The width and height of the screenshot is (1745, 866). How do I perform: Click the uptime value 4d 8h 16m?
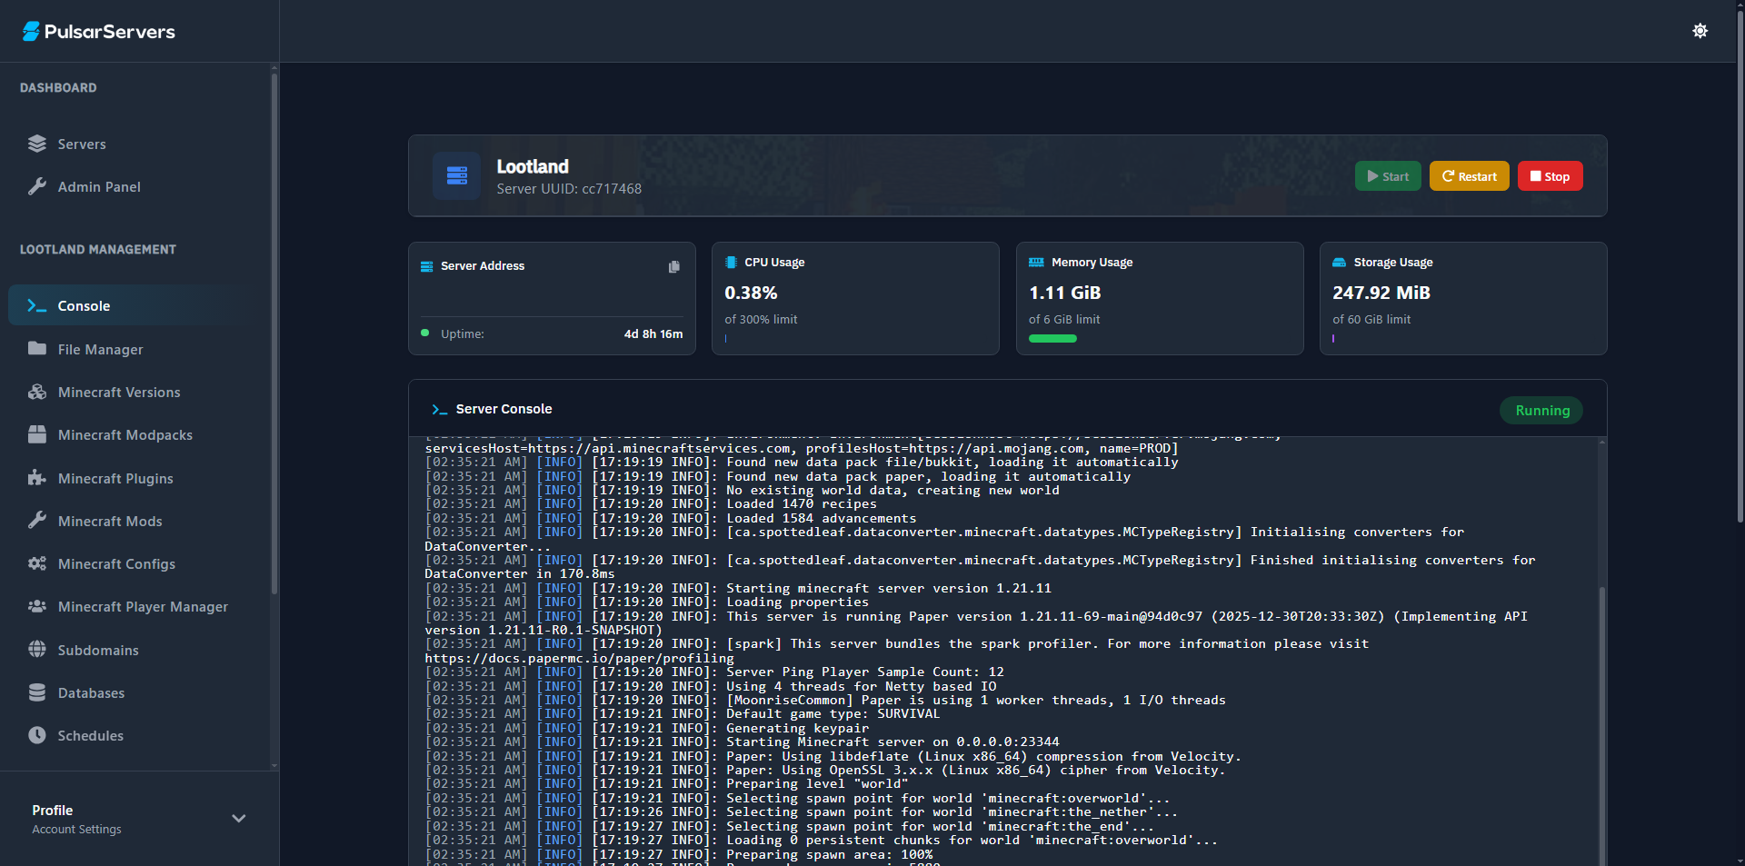(x=653, y=334)
